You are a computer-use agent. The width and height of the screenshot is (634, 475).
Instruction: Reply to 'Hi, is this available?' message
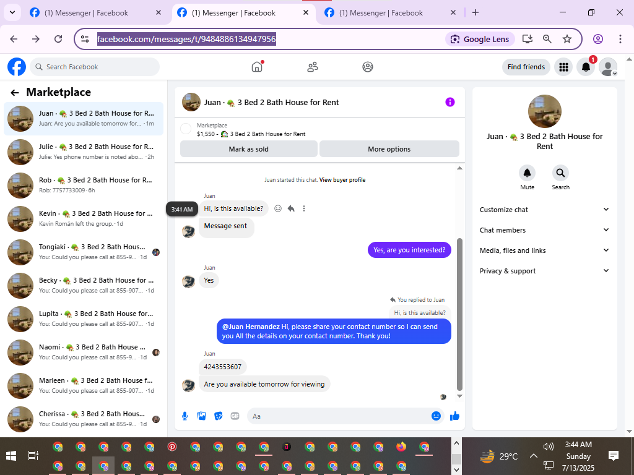click(x=291, y=208)
